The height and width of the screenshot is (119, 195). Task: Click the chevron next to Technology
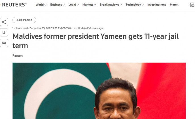point(142,5)
